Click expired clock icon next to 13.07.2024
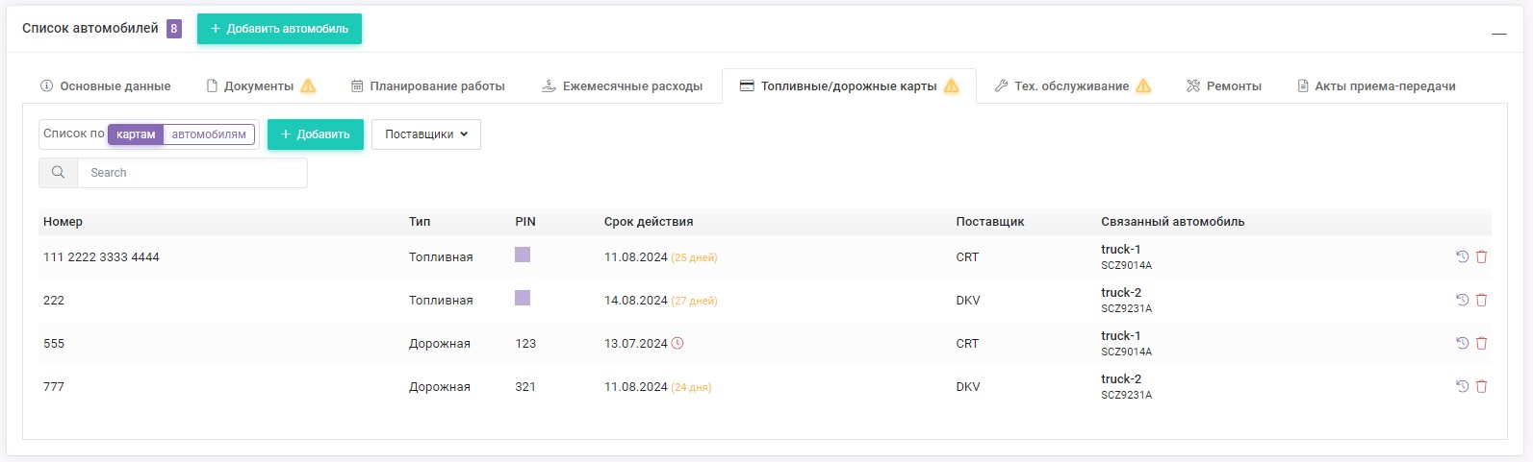Screen dimensions: 1533x462 click(x=677, y=343)
